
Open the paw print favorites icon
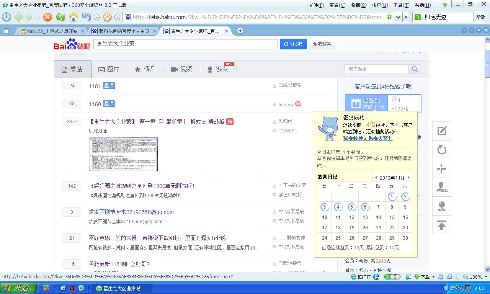107,17
